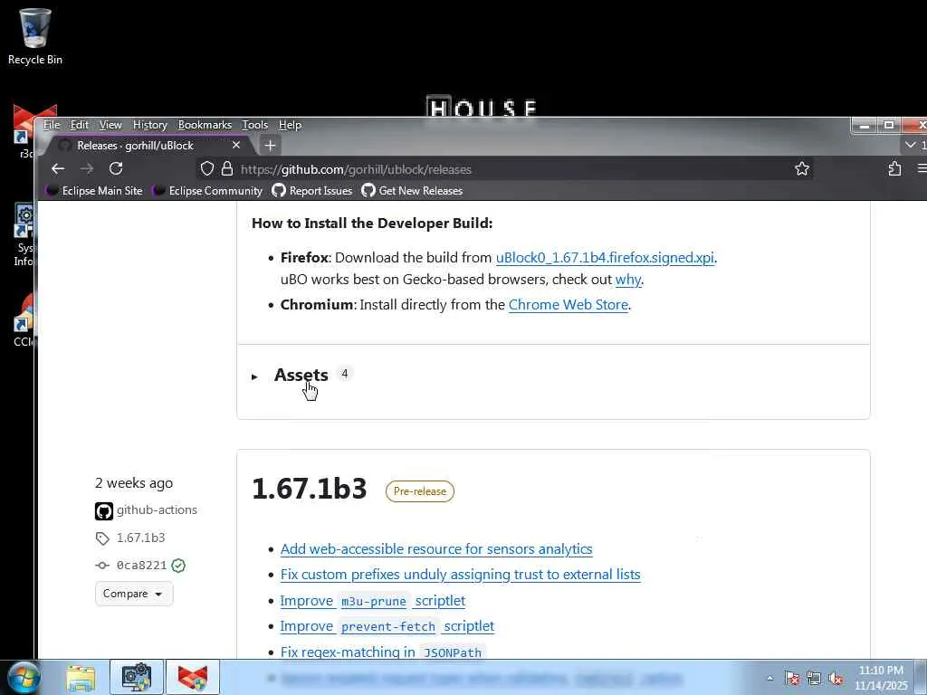Open the tracking protection shield icon

click(x=207, y=169)
